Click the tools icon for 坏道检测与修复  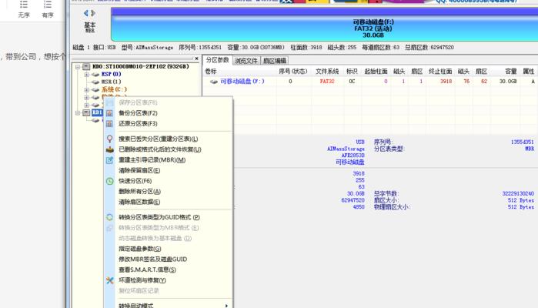109,280
